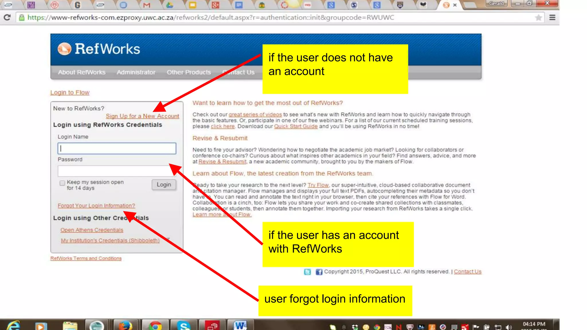Click the RefWorks logo
This screenshot has height=330, width=587.
tap(99, 49)
